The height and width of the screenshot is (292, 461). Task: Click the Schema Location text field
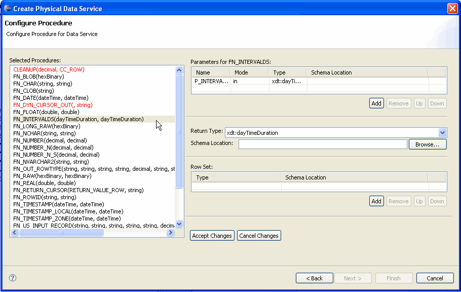pos(323,144)
